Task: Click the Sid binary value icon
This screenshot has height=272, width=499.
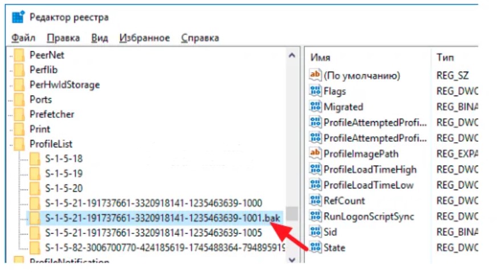Action: 315,232
